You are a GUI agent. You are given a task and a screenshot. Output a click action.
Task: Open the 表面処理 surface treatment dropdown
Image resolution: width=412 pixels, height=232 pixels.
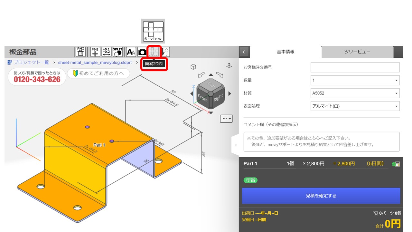tap(355, 106)
